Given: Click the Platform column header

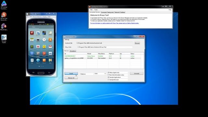Looking at the screenshot, I should [x=113, y=54].
